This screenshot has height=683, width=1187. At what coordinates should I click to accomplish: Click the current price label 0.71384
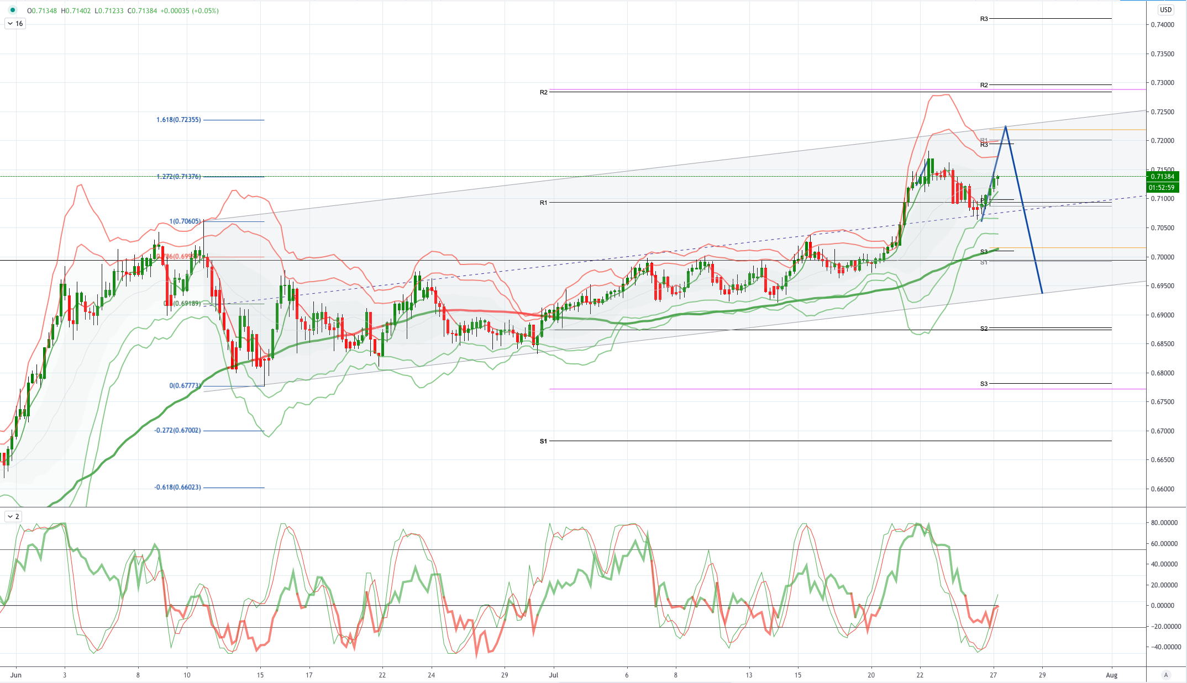click(1162, 177)
